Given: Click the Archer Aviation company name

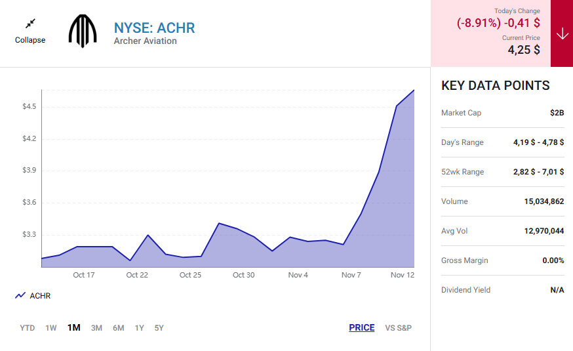Looking at the screenshot, I should [x=145, y=41].
